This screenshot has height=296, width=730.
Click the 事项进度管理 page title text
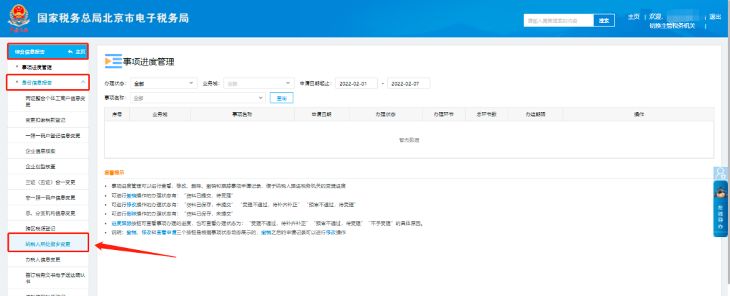(149, 62)
